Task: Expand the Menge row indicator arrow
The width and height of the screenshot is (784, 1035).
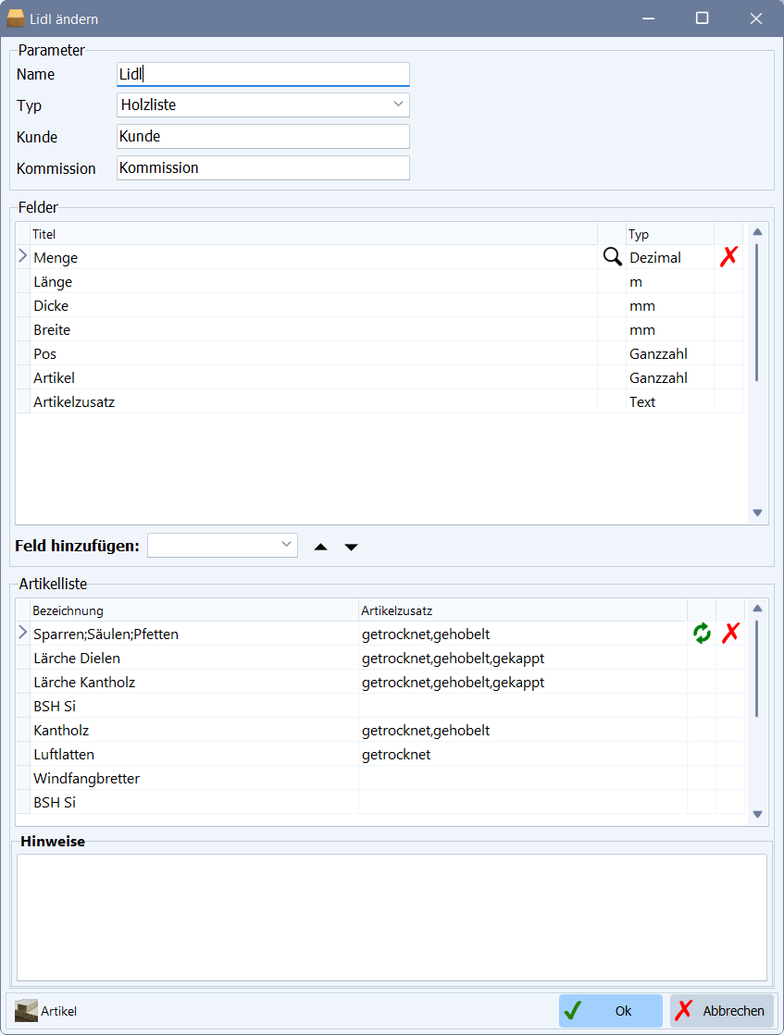Action: click(23, 256)
